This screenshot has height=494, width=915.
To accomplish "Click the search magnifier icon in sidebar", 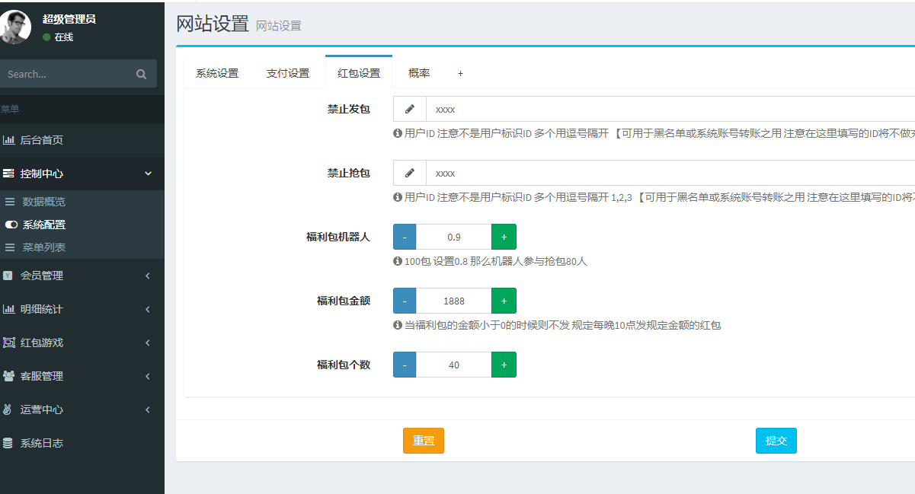I will (x=142, y=74).
